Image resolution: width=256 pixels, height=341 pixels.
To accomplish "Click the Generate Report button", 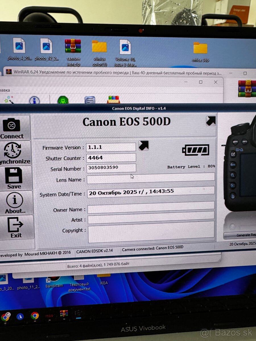I will coord(240,235).
